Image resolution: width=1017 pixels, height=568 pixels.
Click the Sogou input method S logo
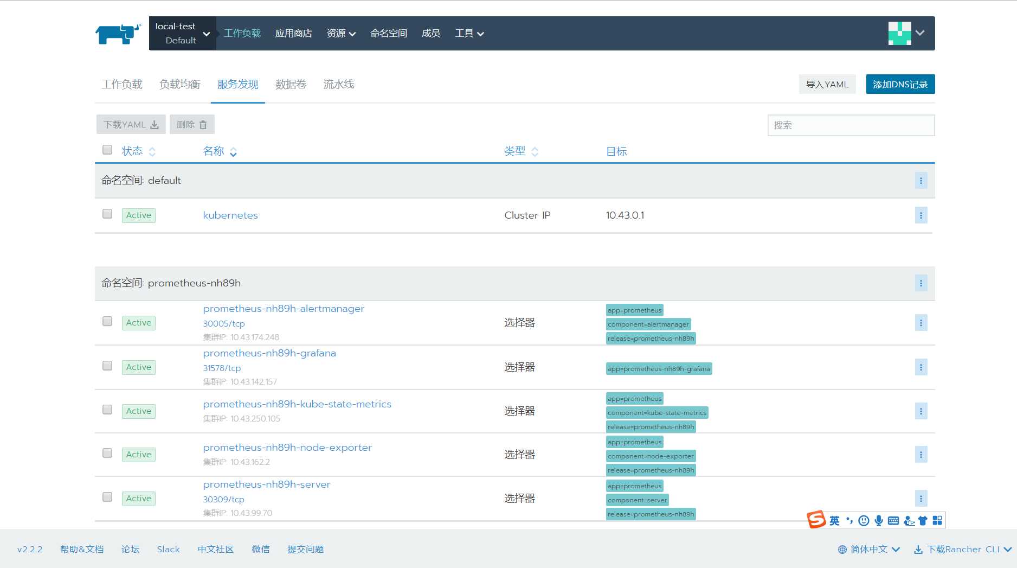click(816, 520)
